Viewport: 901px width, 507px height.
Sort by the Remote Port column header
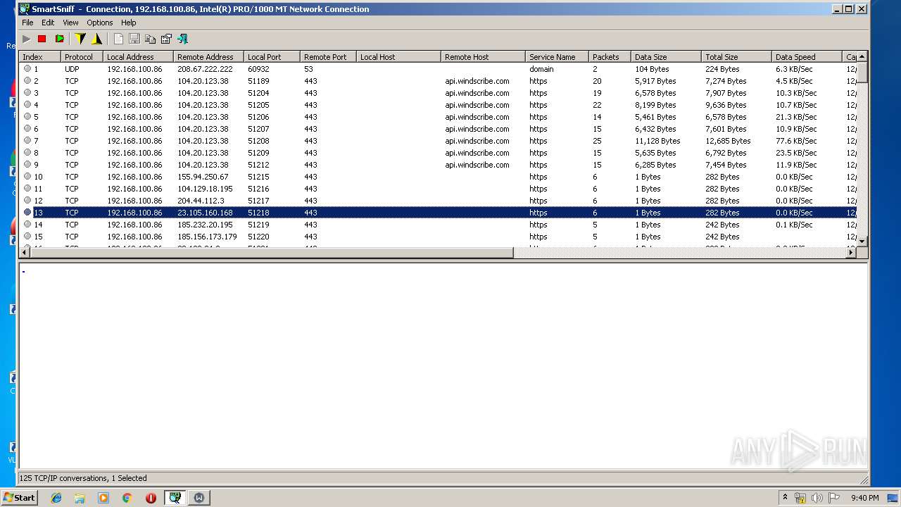tap(328, 57)
